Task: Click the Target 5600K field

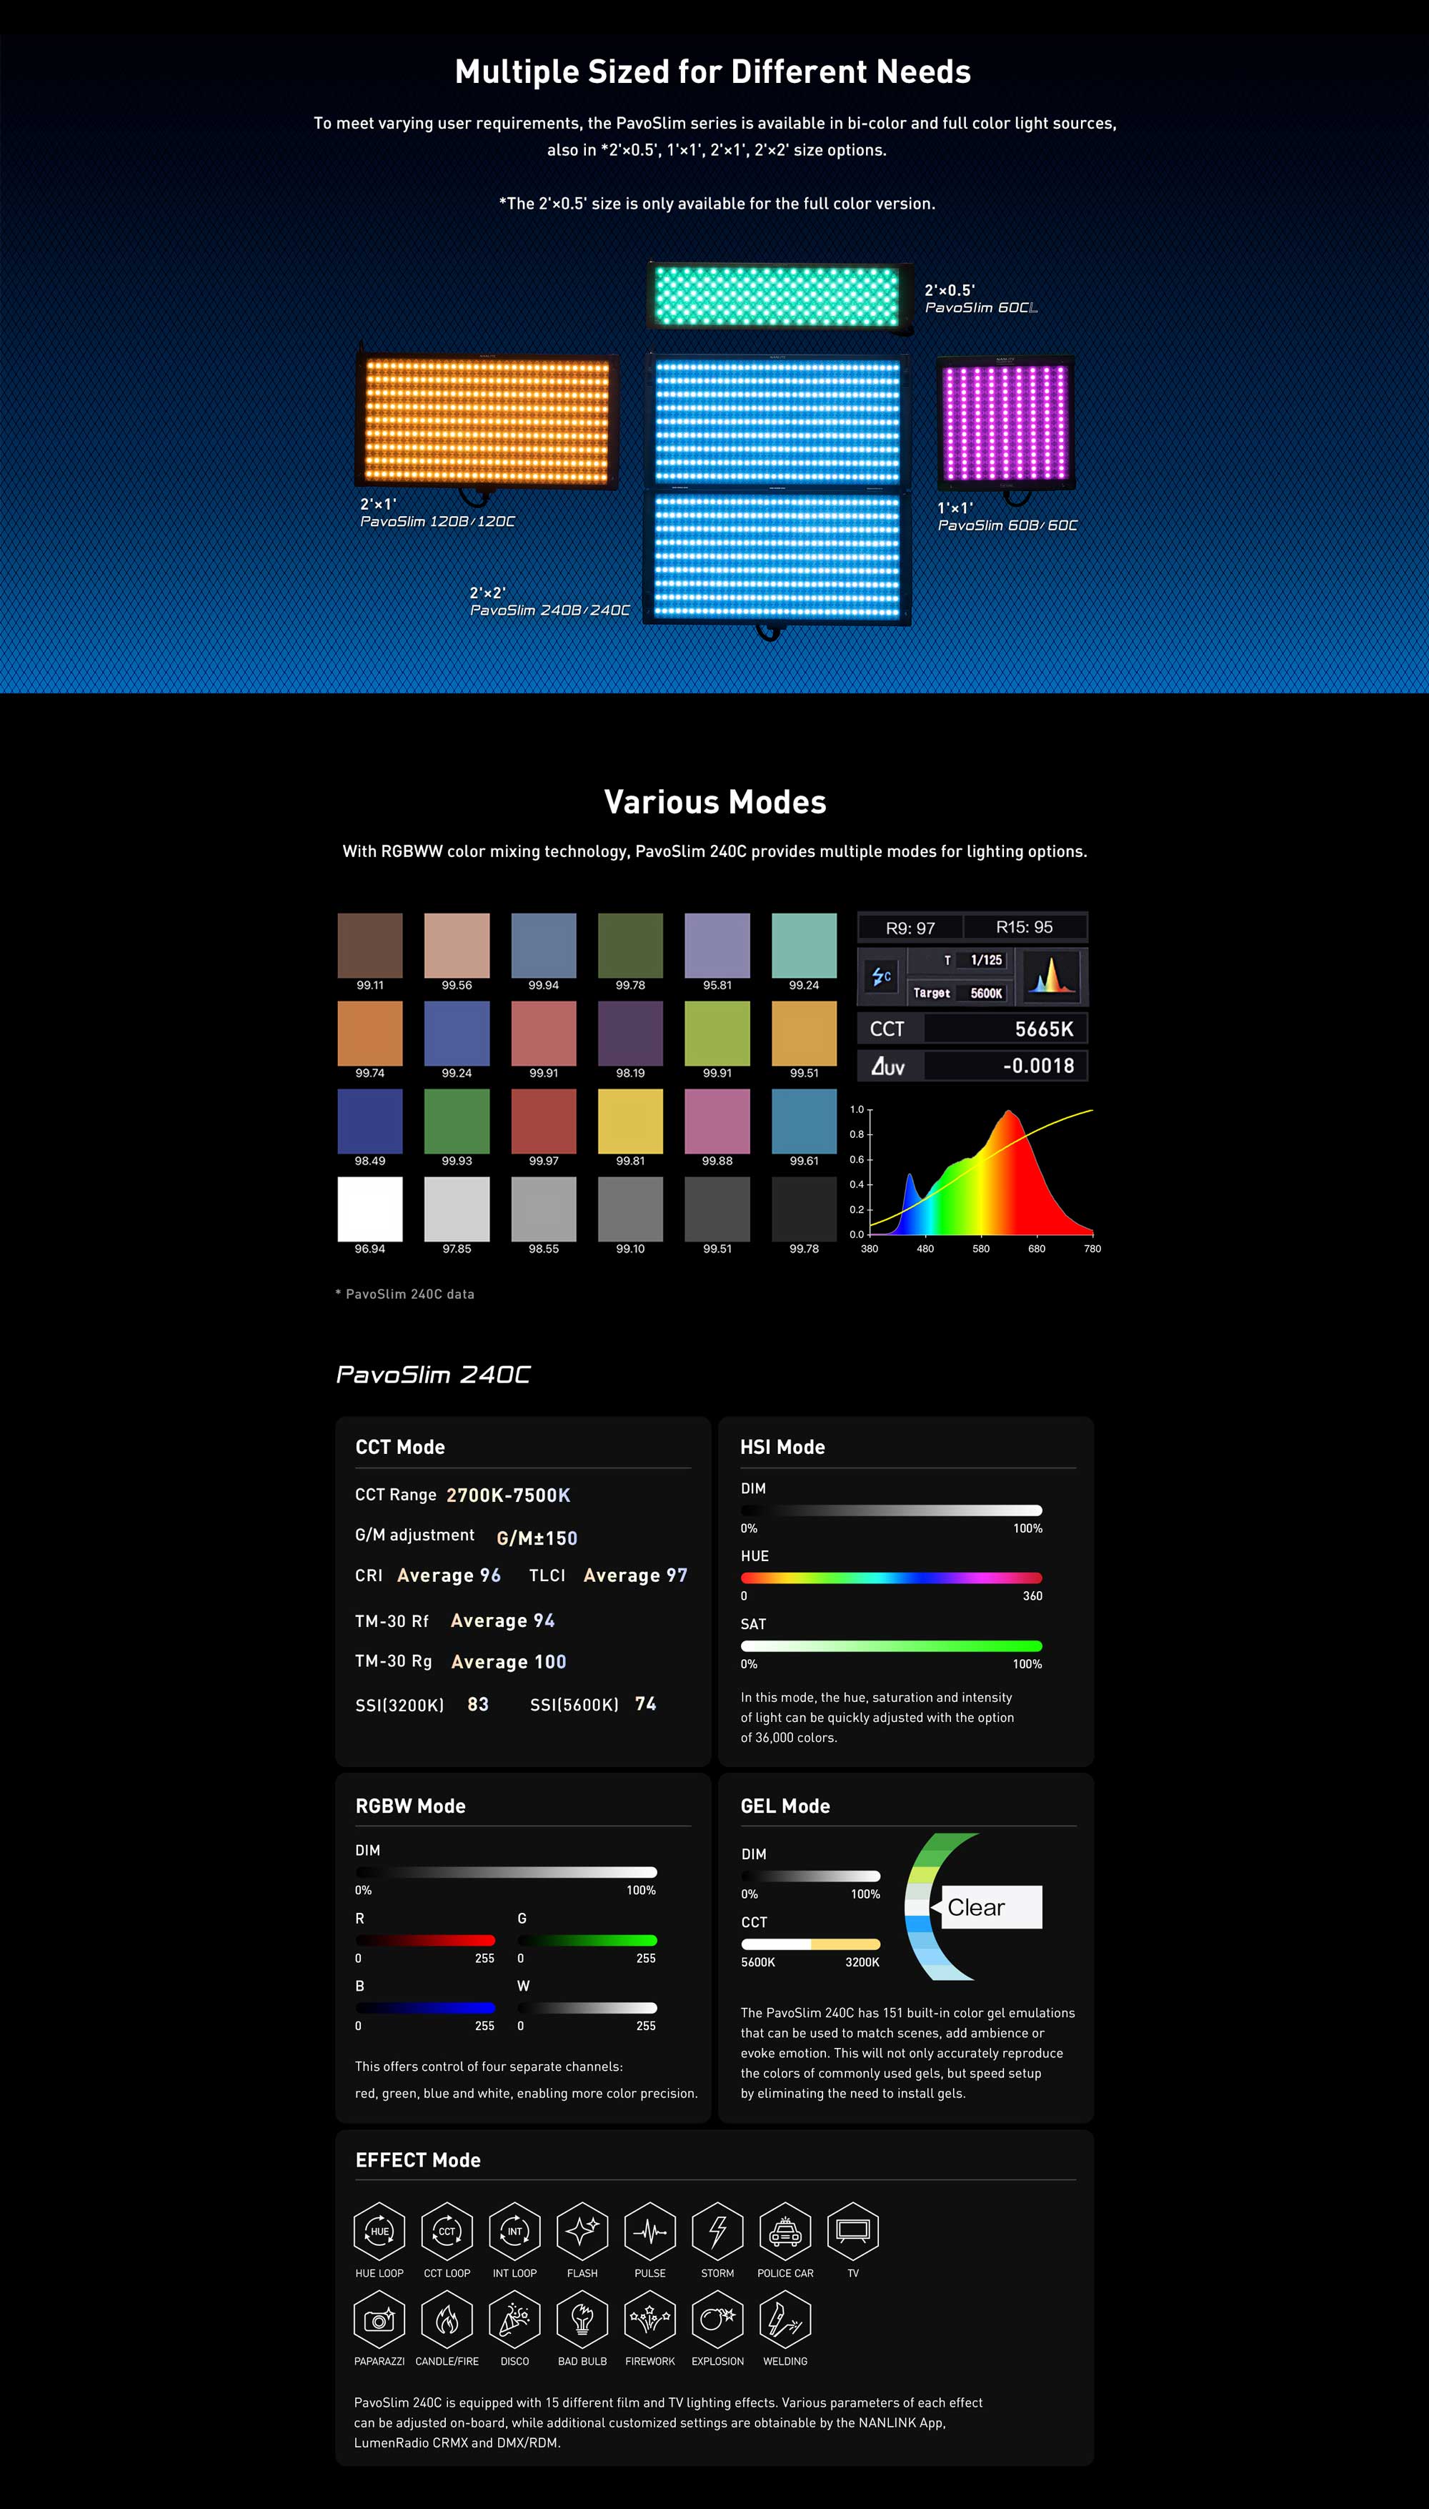Action: coord(958,992)
